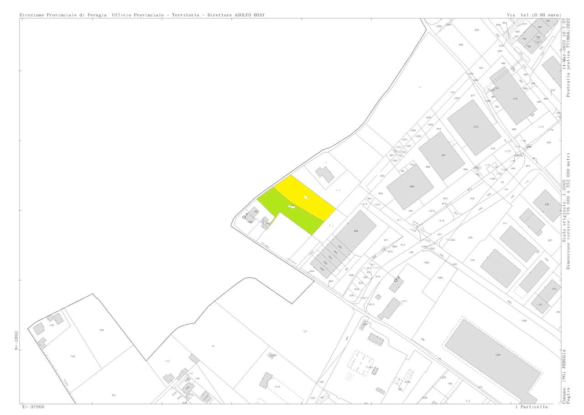This screenshot has height=415, width=584.
Task: Click the white label inside green parcel
Action: click(292, 207)
